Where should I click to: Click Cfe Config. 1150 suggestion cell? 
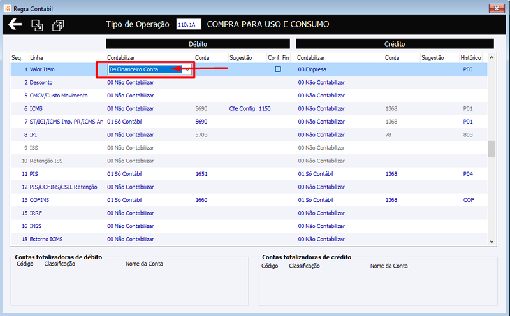point(250,108)
